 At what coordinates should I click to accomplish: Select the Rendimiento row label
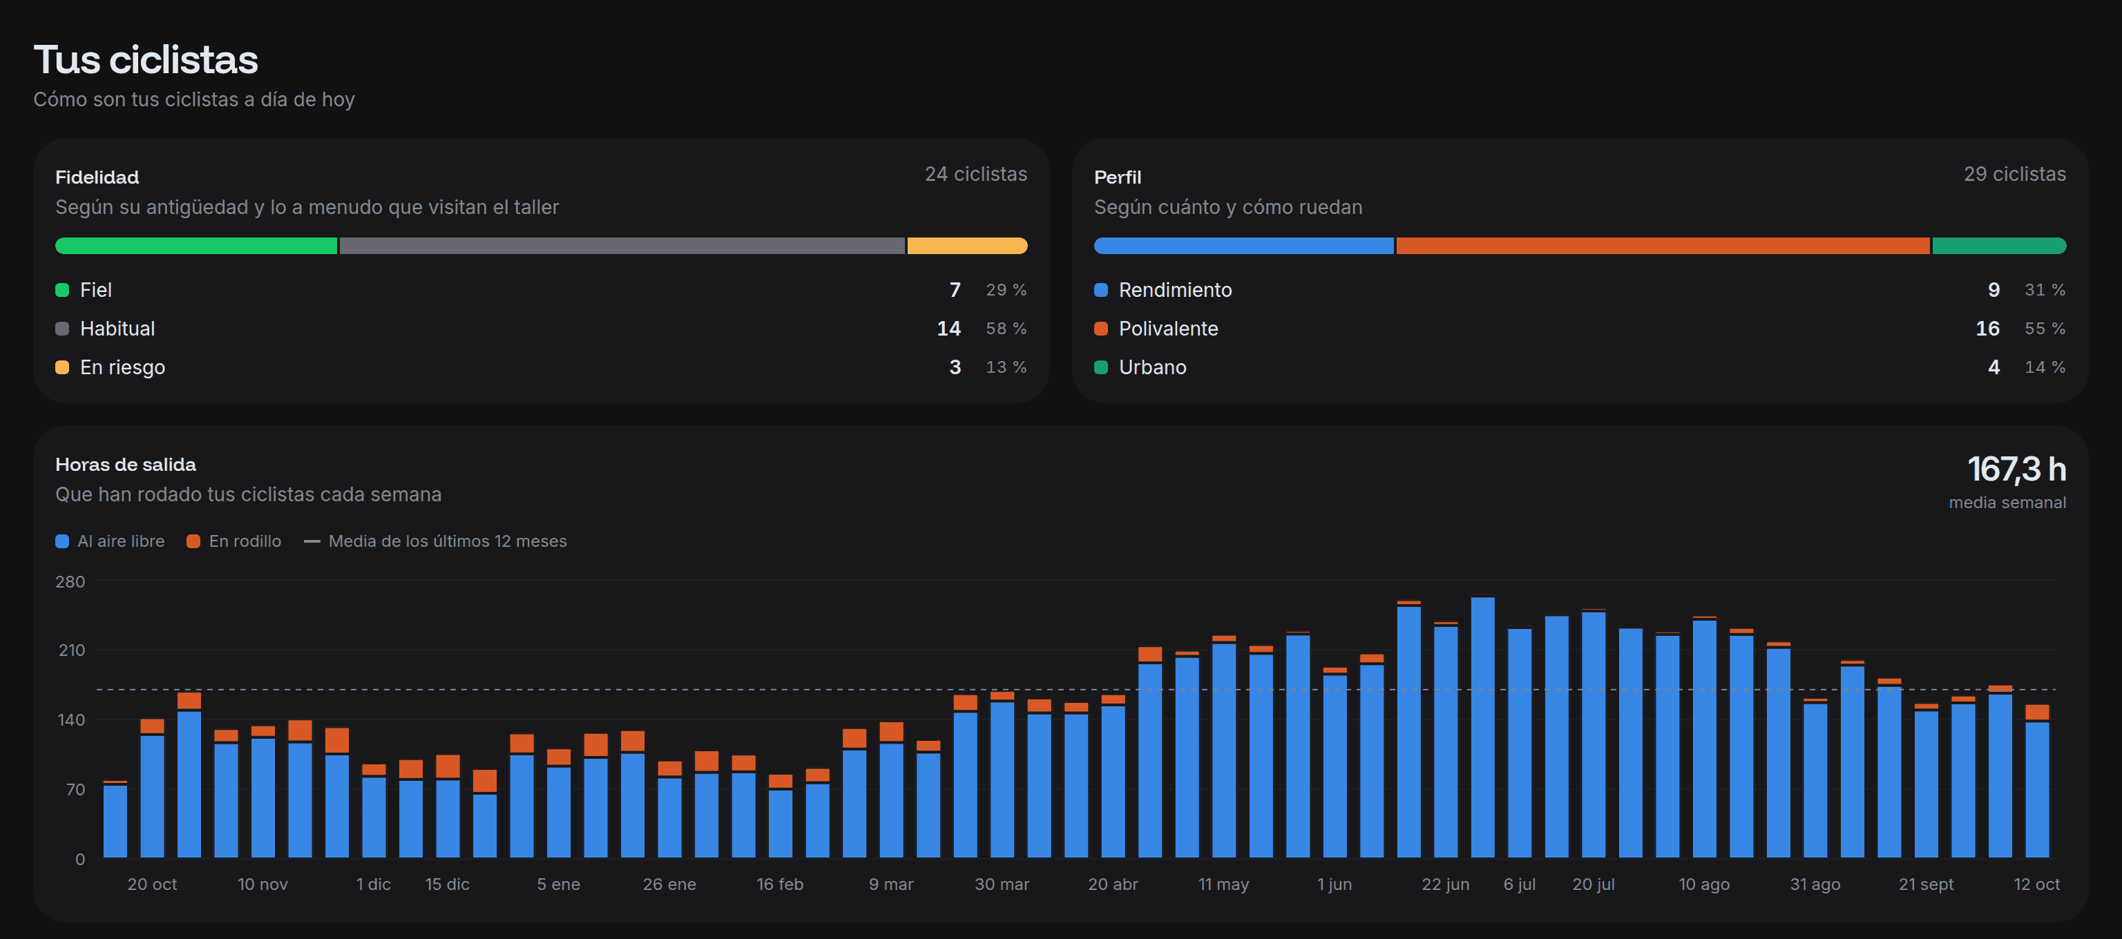coord(1175,290)
